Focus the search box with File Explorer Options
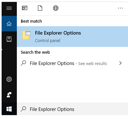The height and width of the screenshot is (119, 128). click(73, 109)
